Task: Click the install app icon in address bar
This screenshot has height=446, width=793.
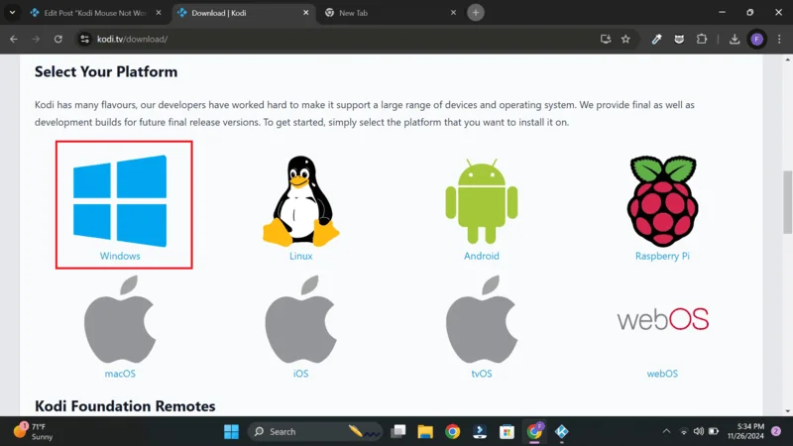Action: pyautogui.click(x=606, y=39)
